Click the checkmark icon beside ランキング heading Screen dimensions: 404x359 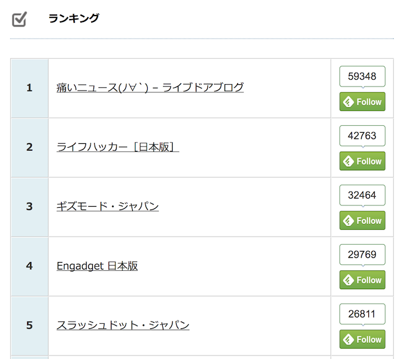19,19
